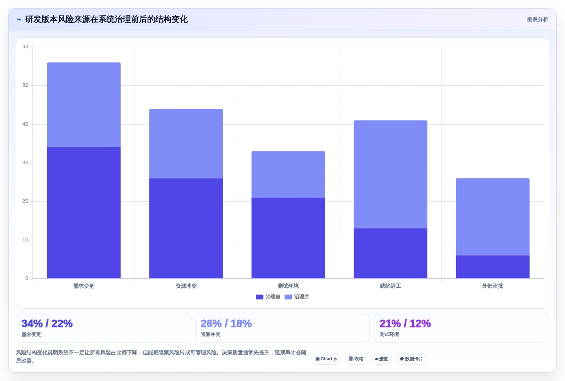The width and height of the screenshot is (565, 381).
Task: Click the 外部审批 dark 治理前 bar segment
Action: pos(493,267)
